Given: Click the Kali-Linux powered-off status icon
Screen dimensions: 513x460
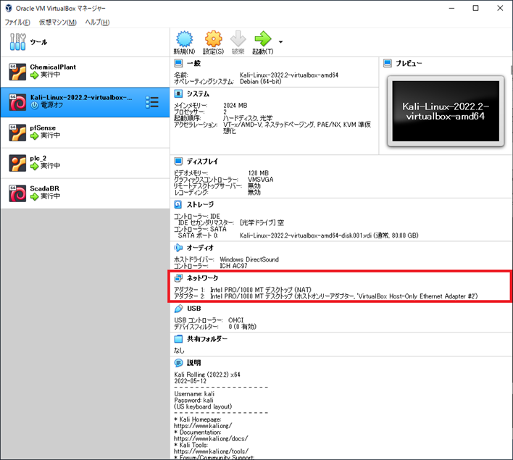Looking at the screenshot, I should 34,105.
